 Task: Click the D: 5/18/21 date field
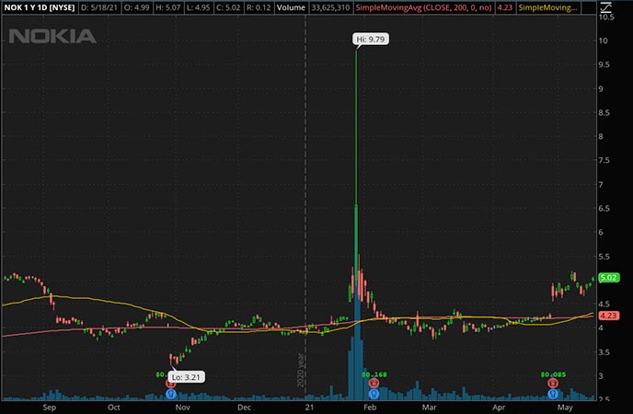coord(99,7)
